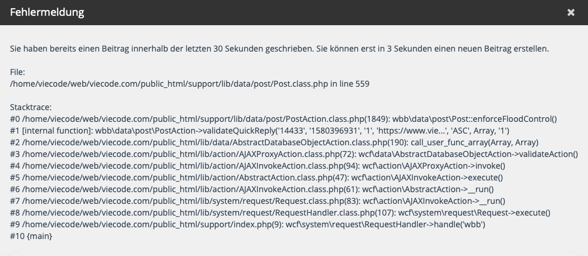Click the flood control error message sentence
The height and width of the screenshot is (256, 588).
pos(279,49)
